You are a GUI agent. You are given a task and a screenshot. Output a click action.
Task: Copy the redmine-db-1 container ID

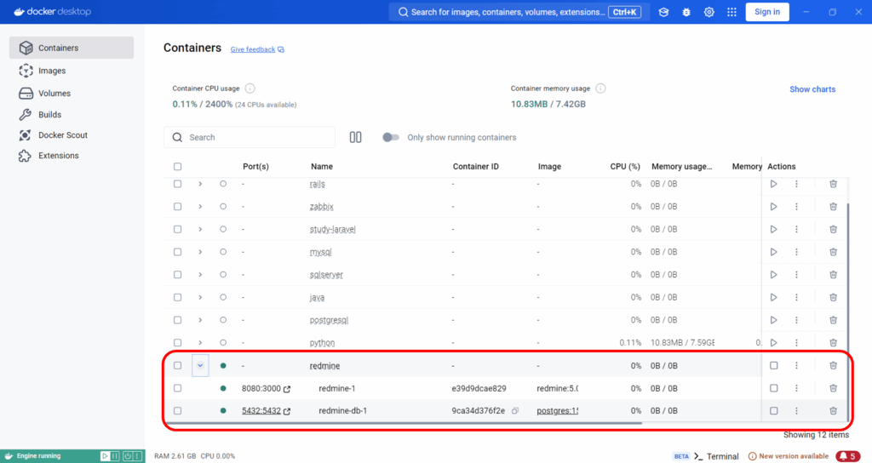(x=515, y=411)
